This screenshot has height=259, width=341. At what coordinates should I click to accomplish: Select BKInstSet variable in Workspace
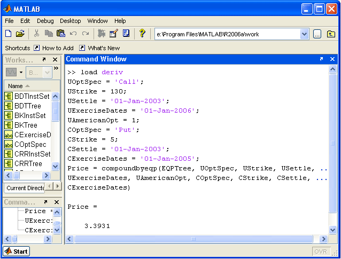tap(27, 115)
